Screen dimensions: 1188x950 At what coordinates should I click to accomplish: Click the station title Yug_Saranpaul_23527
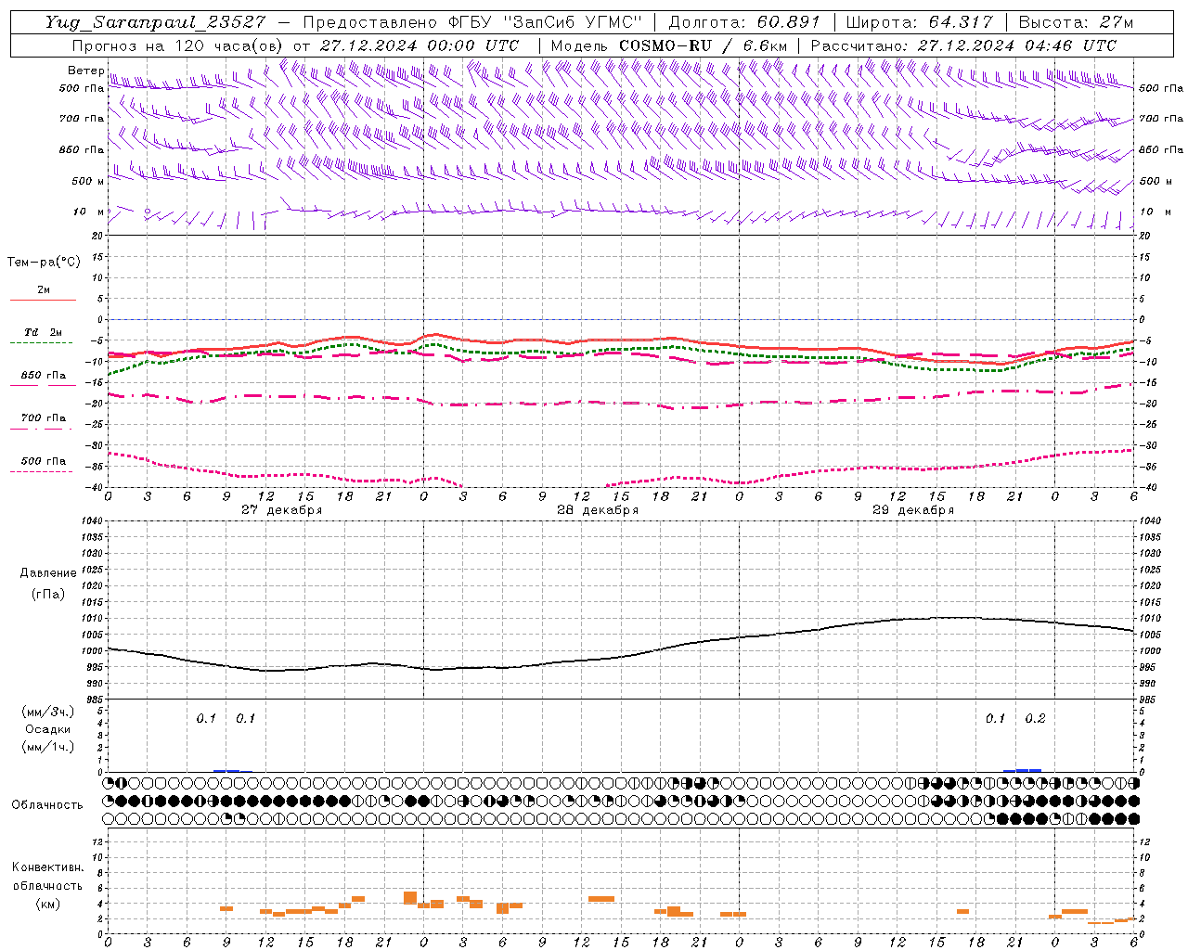155,22
